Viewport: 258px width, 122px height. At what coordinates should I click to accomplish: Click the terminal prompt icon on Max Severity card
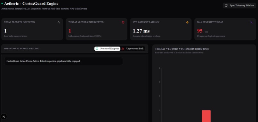[252, 22]
